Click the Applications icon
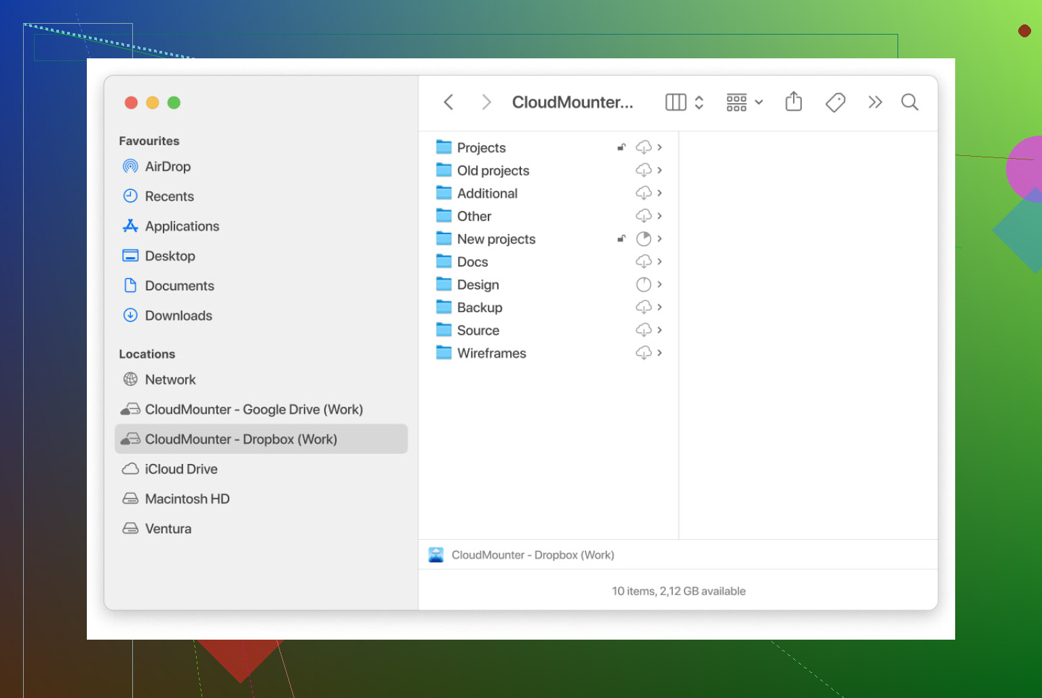Screen dimensions: 1042x698 [x=130, y=226]
